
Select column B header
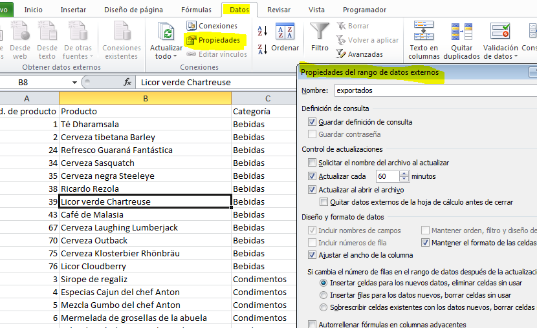(145, 98)
